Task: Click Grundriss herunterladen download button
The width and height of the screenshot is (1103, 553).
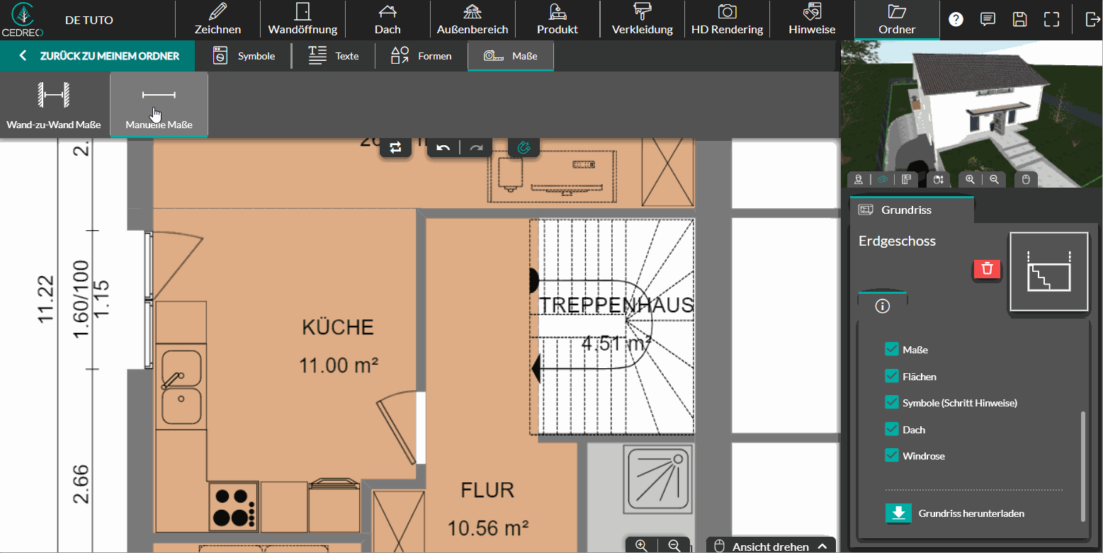Action: [898, 513]
